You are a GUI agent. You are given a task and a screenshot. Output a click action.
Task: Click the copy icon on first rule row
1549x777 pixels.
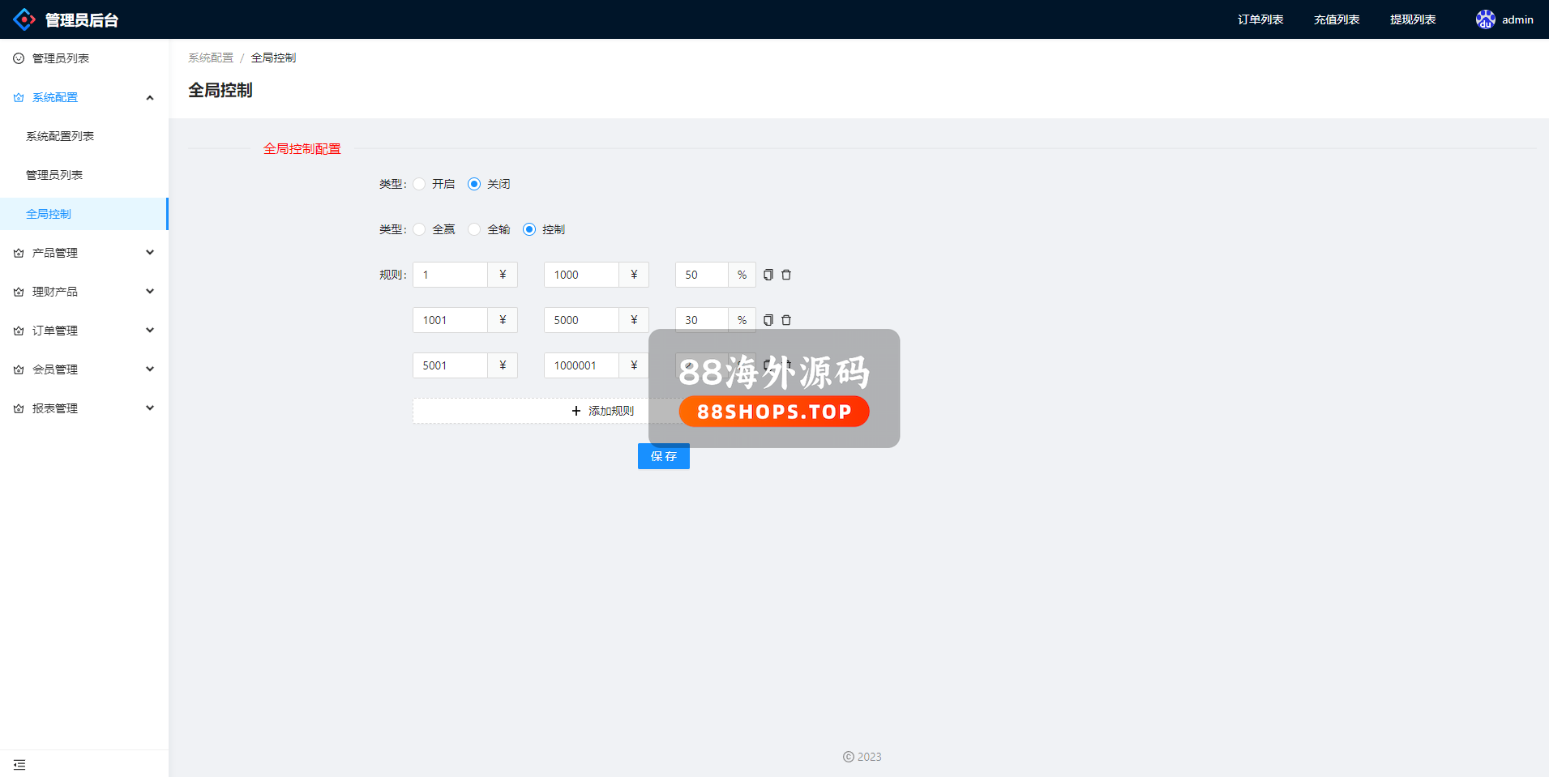(768, 275)
